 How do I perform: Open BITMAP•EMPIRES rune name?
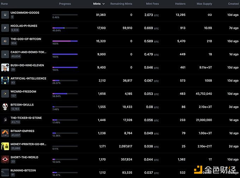tap(22, 131)
